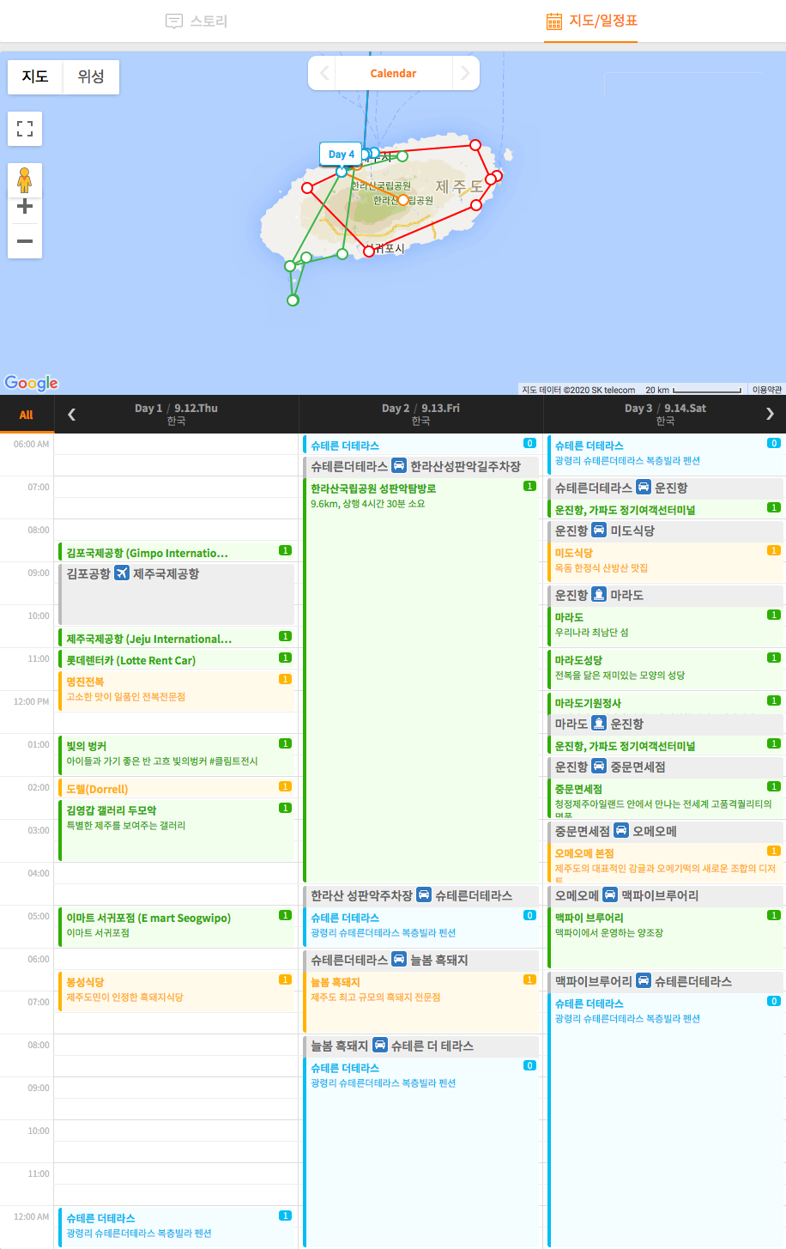Click the calendar icon beside 지도/일정표
The image size is (786, 1249).
click(x=555, y=23)
